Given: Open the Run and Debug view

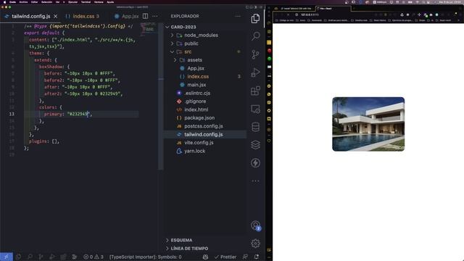Looking at the screenshot, I should click(255, 72).
